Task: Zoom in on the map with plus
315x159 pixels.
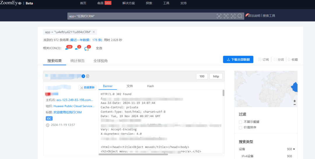Action: pos(295,101)
